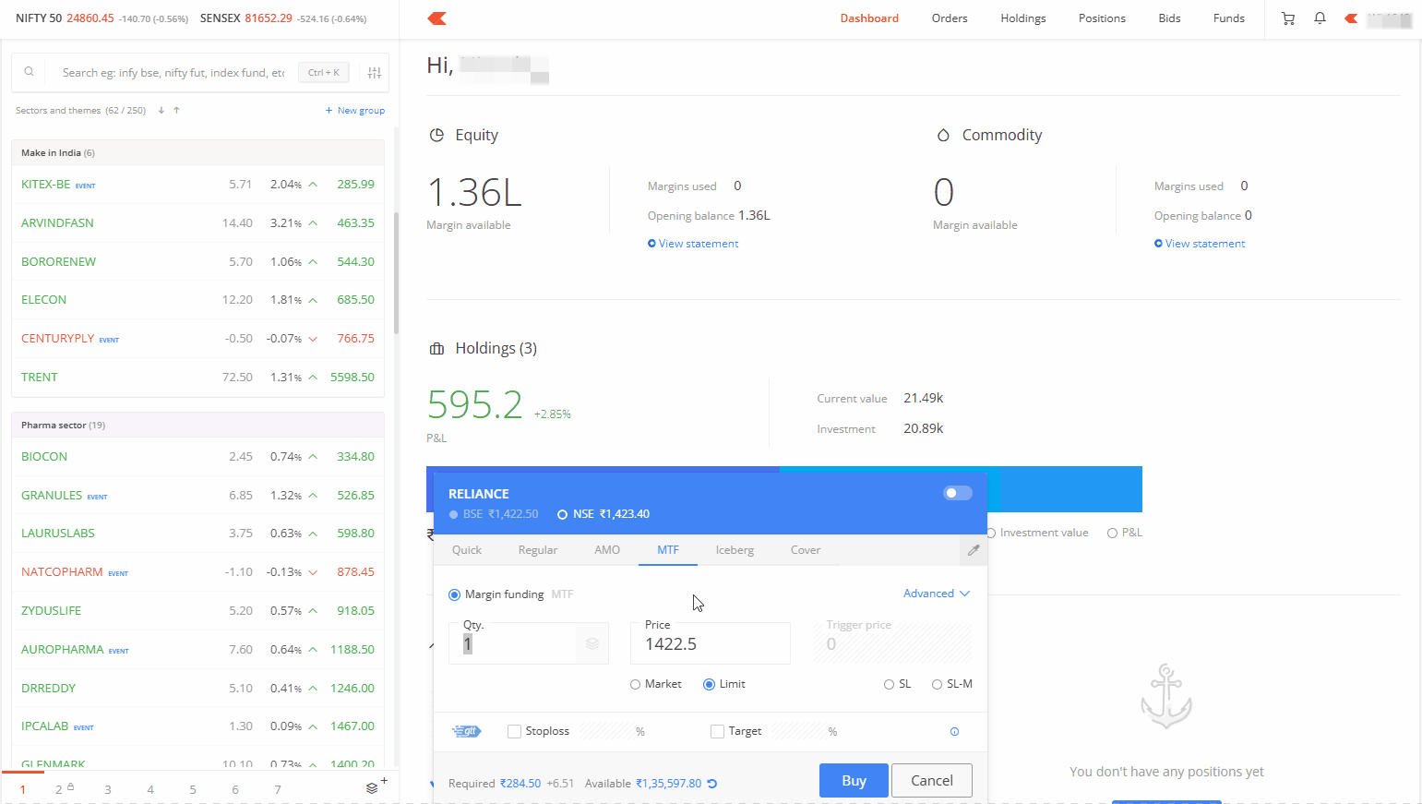
Task: Switch to the Regular order tab
Action: coord(538,550)
